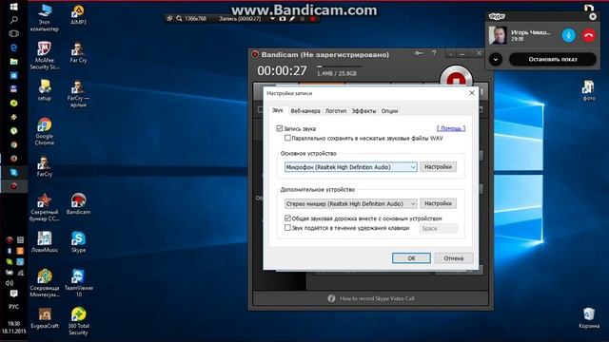The height and width of the screenshot is (342, 609).
Task: Click Настройки button for primary device
Action: (x=438, y=167)
